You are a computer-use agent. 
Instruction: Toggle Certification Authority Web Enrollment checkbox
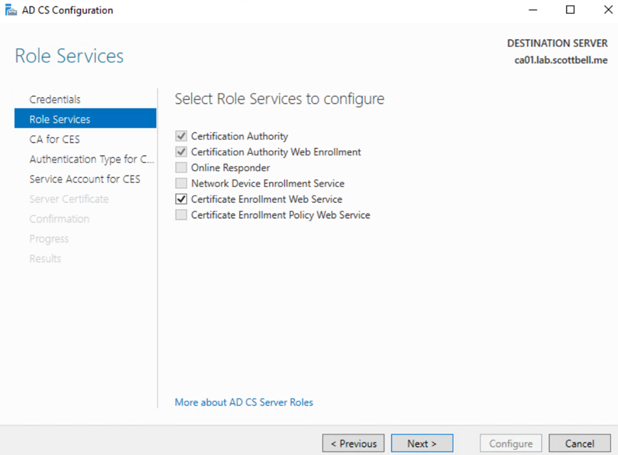pos(181,152)
